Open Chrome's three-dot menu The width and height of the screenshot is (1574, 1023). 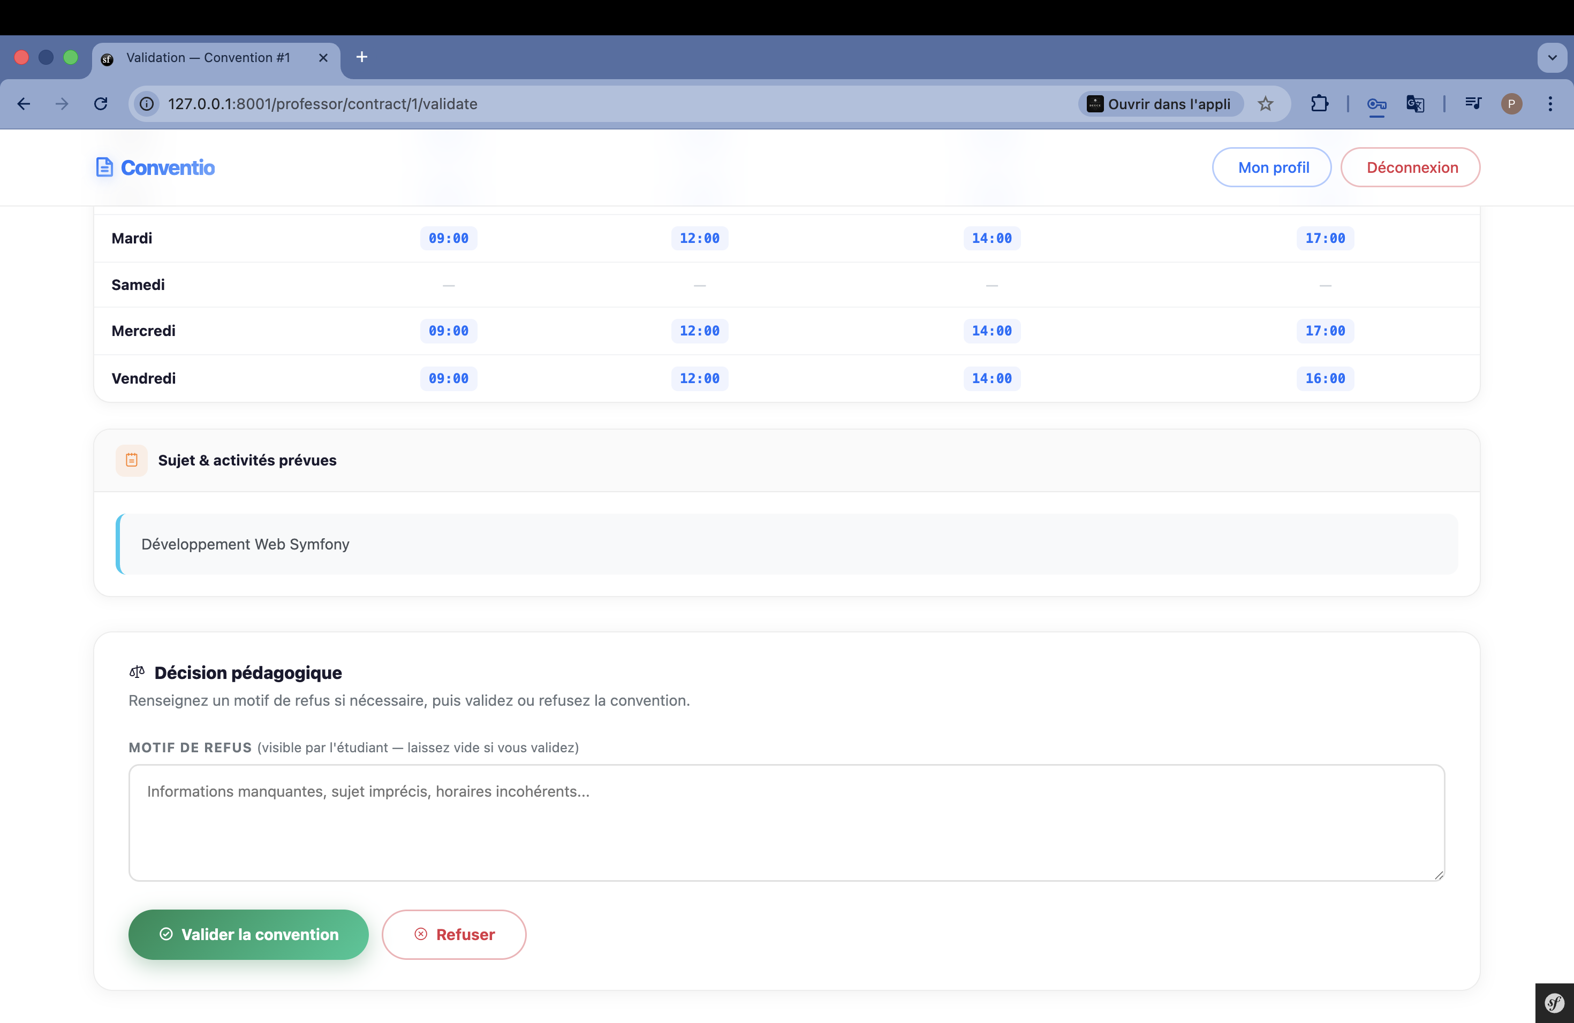[1551, 104]
